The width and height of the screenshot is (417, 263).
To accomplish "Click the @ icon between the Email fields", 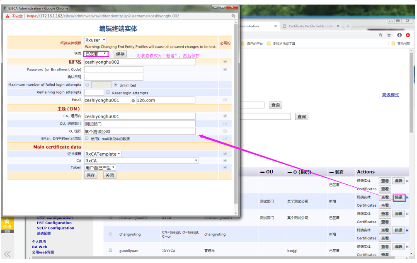I will [133, 100].
